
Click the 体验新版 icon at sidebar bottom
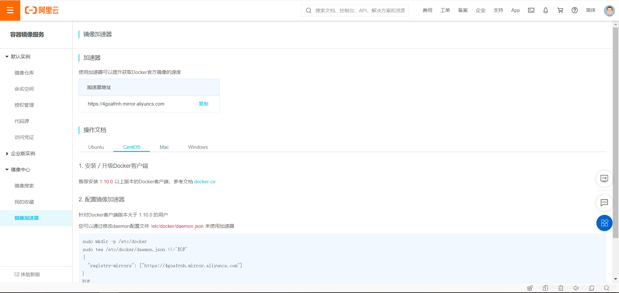point(17,274)
